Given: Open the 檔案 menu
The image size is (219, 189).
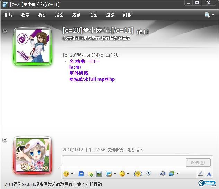Looking at the screenshot, I should click(x=25, y=15).
